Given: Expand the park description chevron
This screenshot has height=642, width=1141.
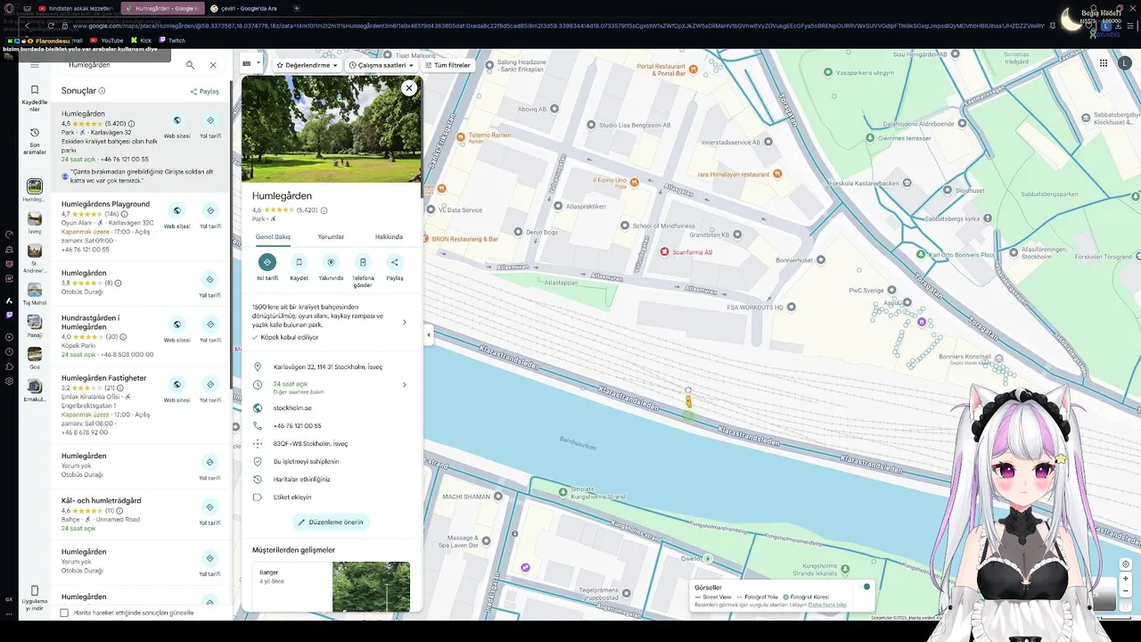Looking at the screenshot, I should click(404, 322).
